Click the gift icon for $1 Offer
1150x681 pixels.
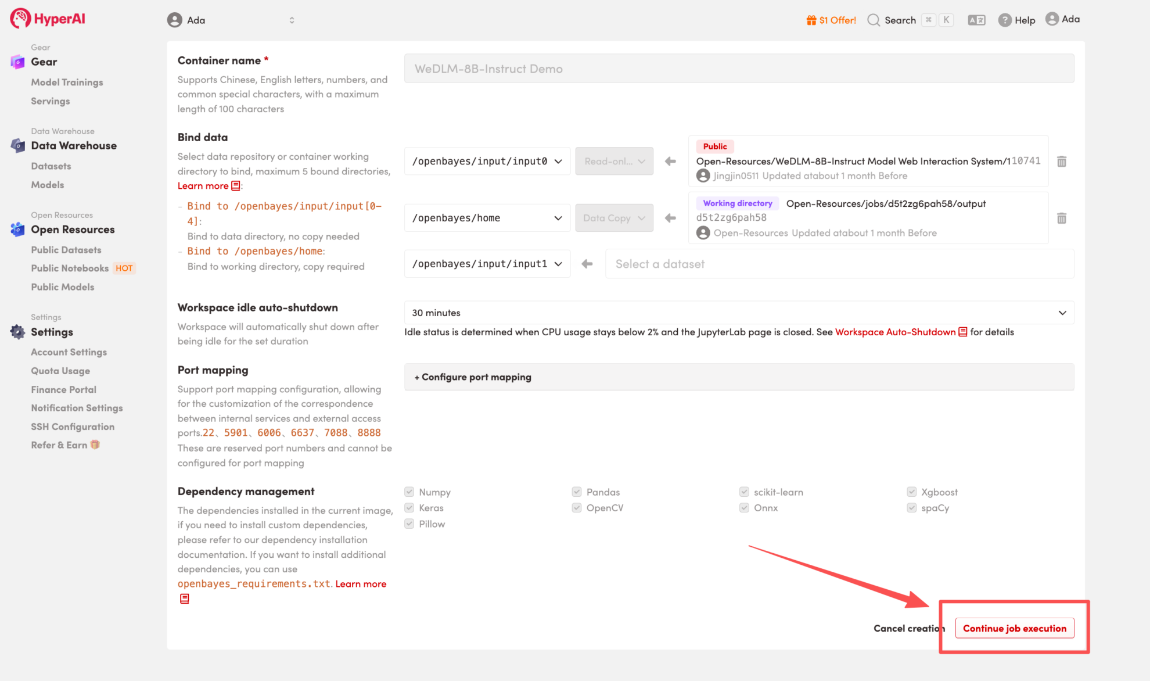pos(811,20)
